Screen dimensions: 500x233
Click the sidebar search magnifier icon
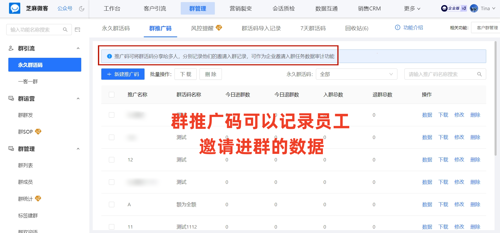tap(65, 30)
